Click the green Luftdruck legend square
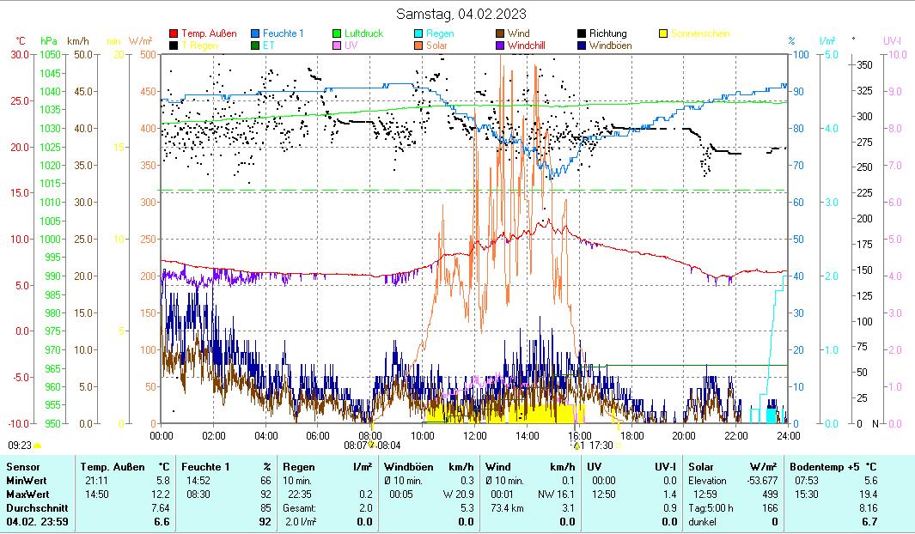The width and height of the screenshot is (915, 534). (338, 33)
